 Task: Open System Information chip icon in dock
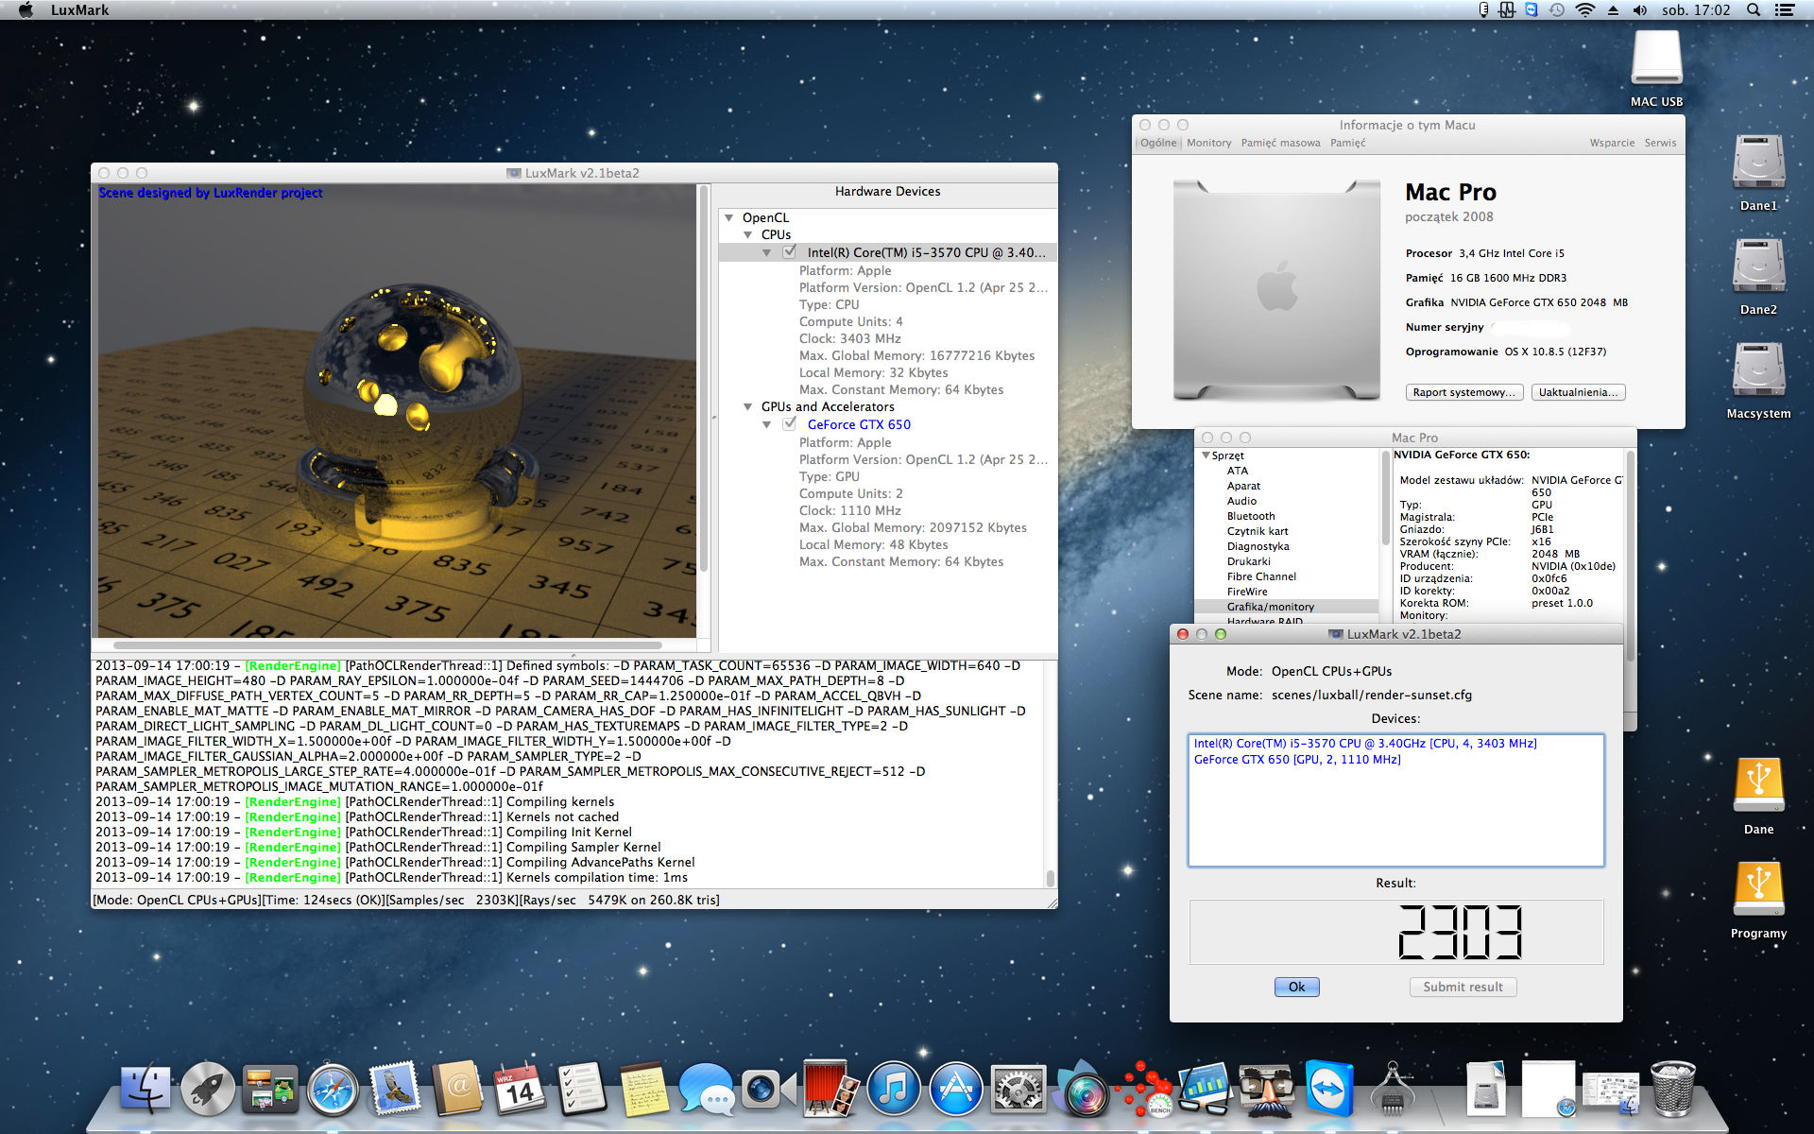click(1392, 1089)
